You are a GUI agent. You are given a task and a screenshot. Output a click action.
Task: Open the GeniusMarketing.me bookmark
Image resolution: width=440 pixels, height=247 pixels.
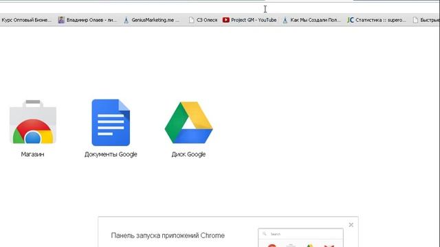(151, 20)
